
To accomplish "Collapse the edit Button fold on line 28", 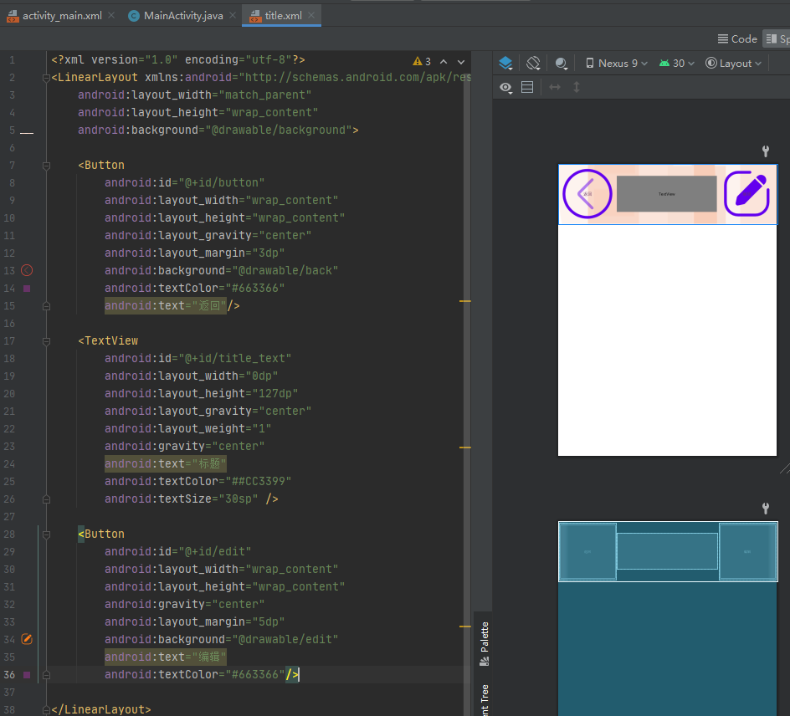I will coord(46,534).
